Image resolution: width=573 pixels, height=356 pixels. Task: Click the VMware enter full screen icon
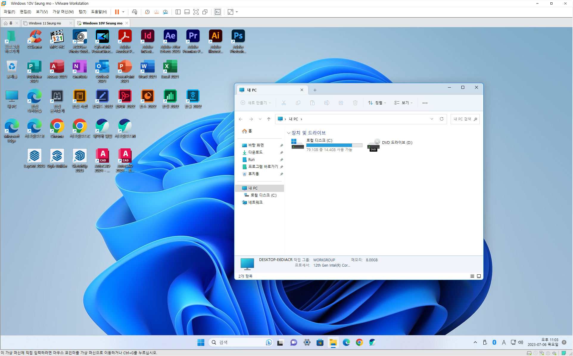pyautogui.click(x=196, y=12)
